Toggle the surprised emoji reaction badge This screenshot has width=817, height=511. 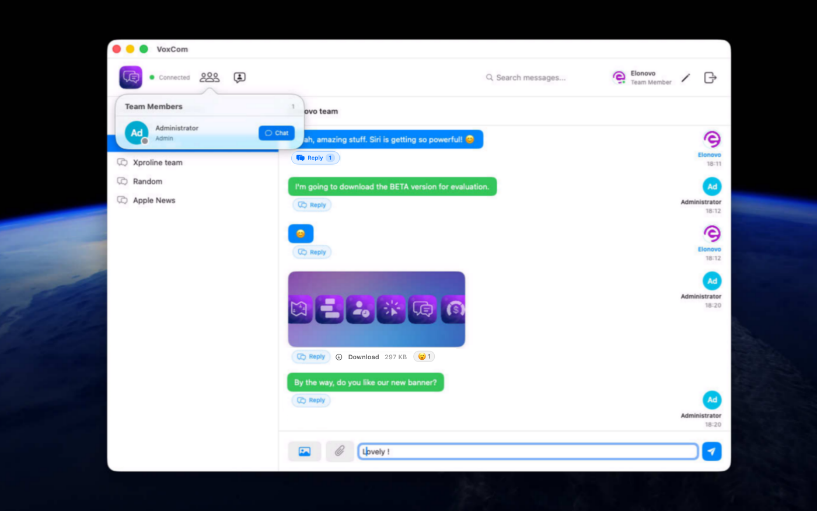click(x=424, y=356)
